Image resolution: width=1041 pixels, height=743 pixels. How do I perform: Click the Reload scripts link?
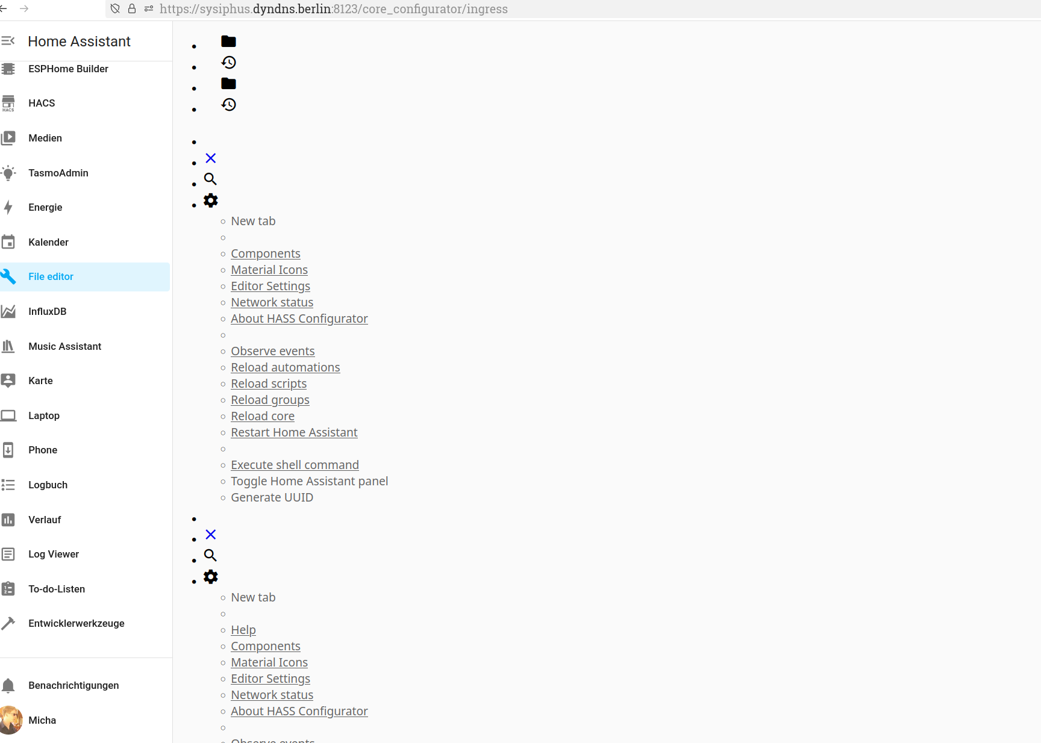269,384
